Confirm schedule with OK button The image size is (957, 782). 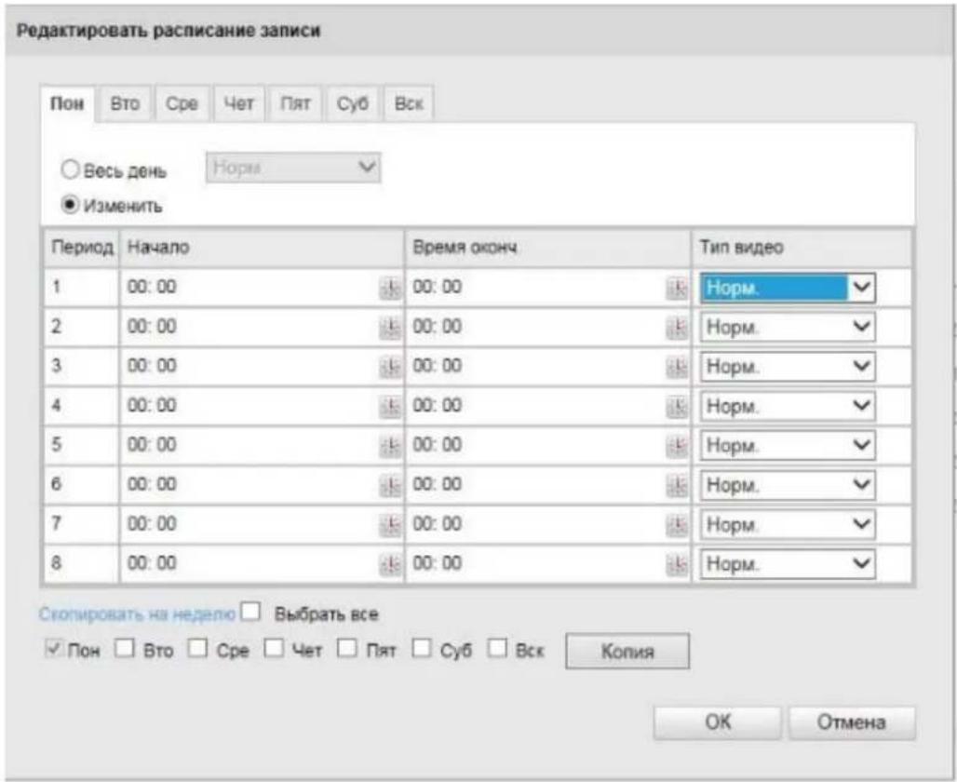click(717, 722)
